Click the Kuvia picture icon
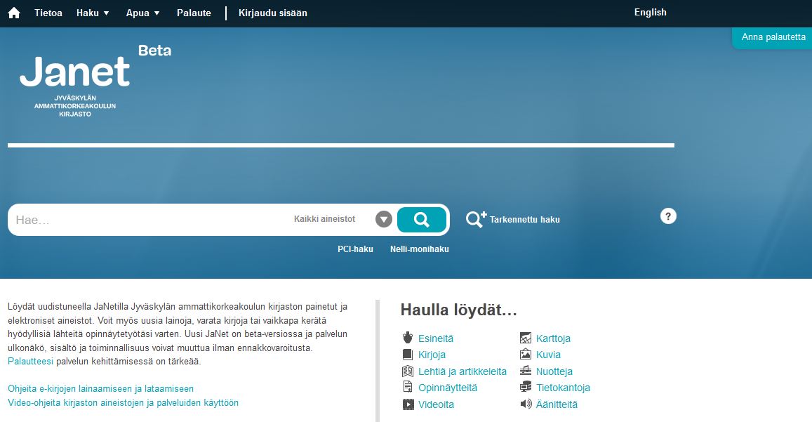Viewport: 812px width, 422px height. pos(526,355)
